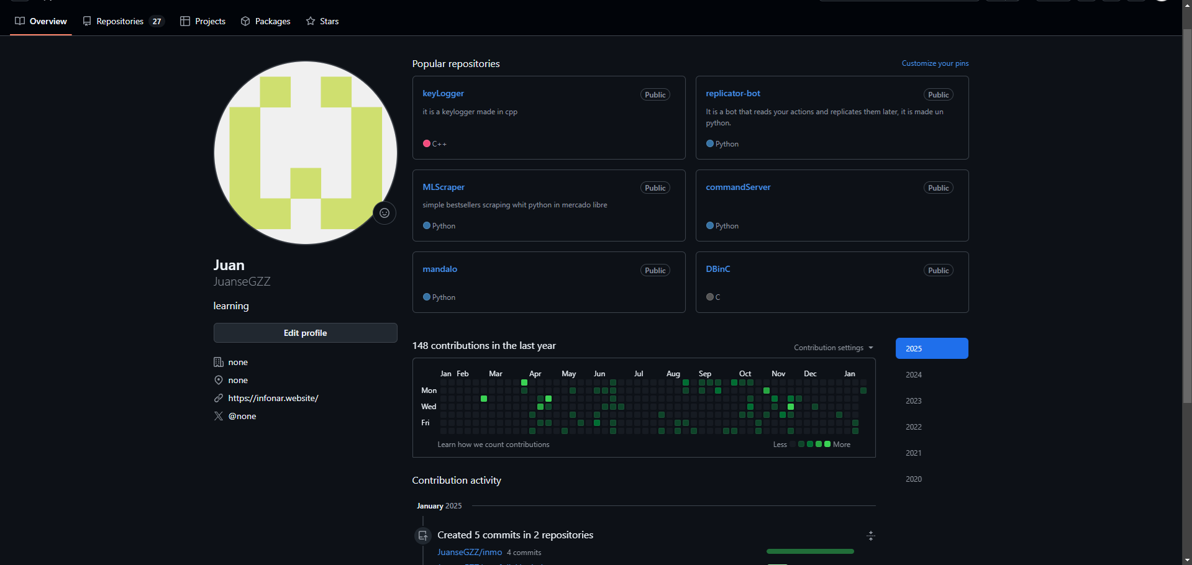This screenshot has width=1192, height=565.
Task: Select the 2021 contribution year
Action: 932,453
